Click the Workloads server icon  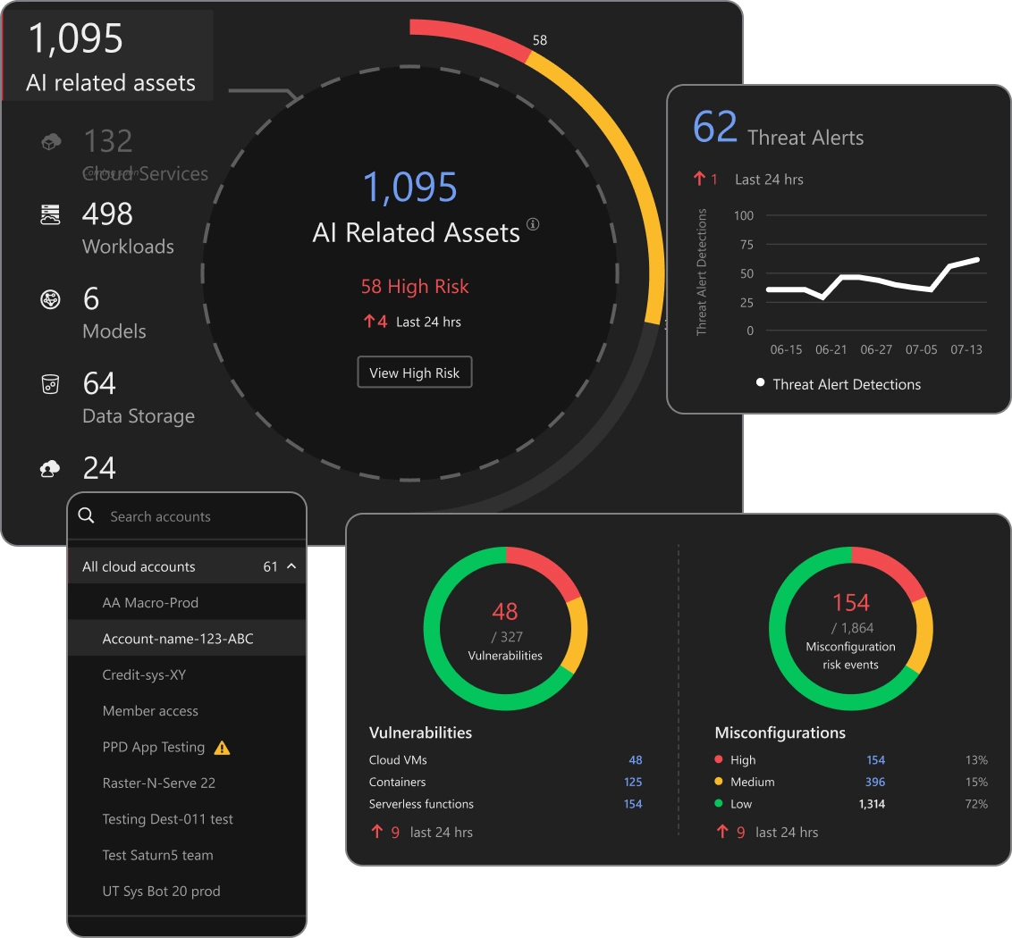coord(51,214)
